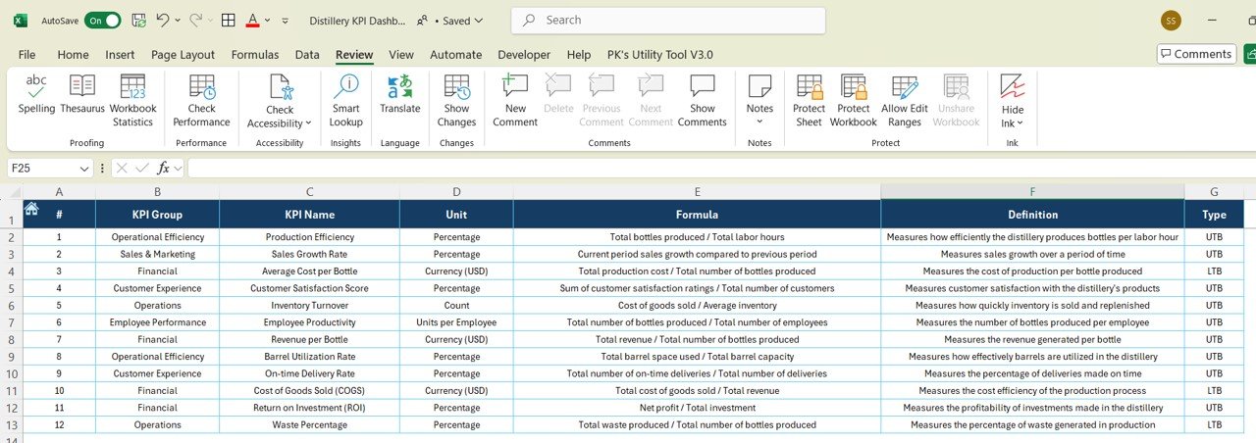This screenshot has height=443, width=1256.
Task: Toggle the AutoSave switch
Action: click(x=103, y=20)
